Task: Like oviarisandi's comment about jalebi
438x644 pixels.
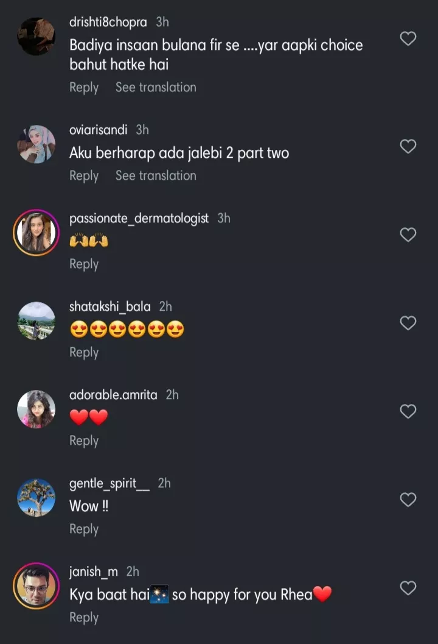Action: pos(408,146)
